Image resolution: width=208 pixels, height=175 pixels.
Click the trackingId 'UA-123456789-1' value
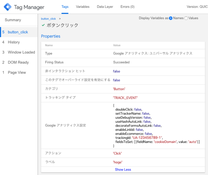(x=147, y=138)
